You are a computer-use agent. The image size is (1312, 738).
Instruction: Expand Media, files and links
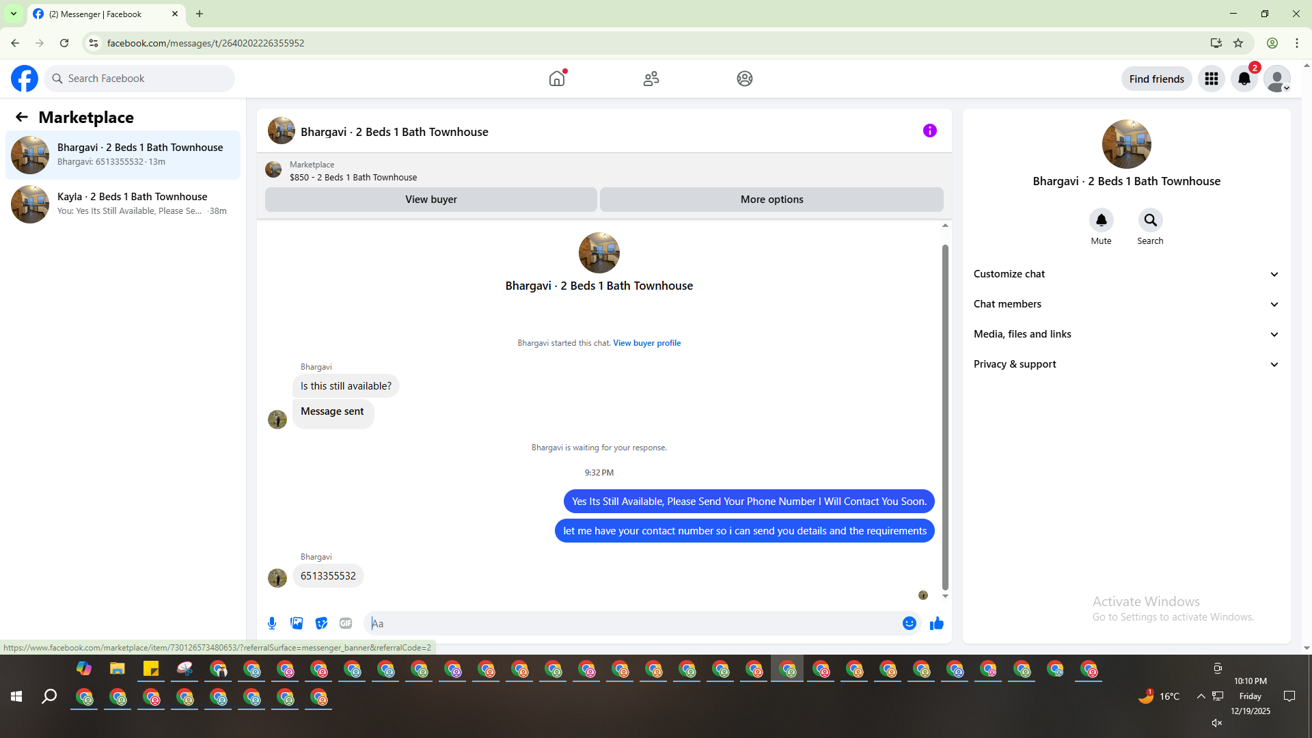[1125, 334]
